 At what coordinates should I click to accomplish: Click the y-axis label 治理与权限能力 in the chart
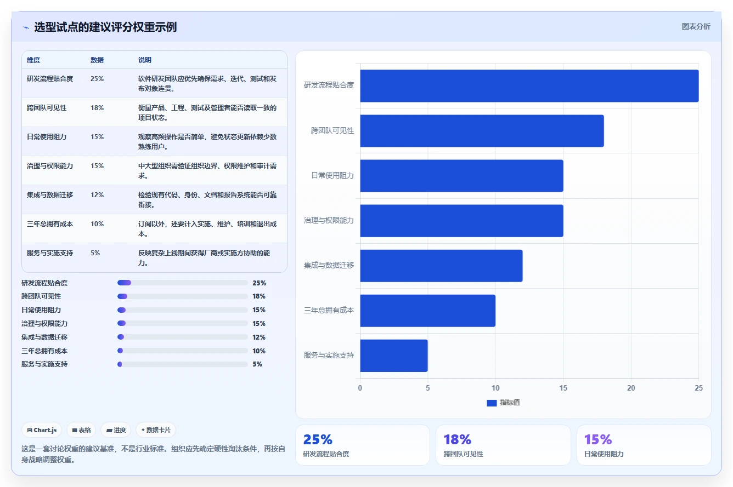coord(329,221)
